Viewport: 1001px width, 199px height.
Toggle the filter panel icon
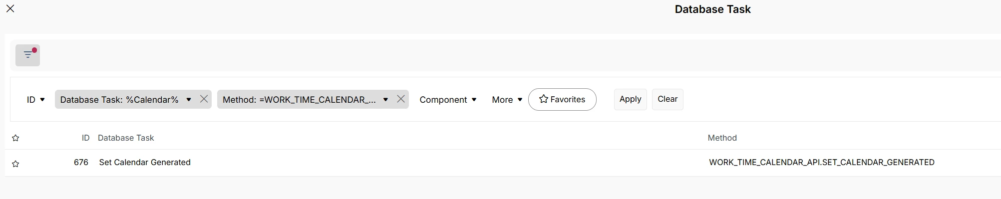coord(27,55)
